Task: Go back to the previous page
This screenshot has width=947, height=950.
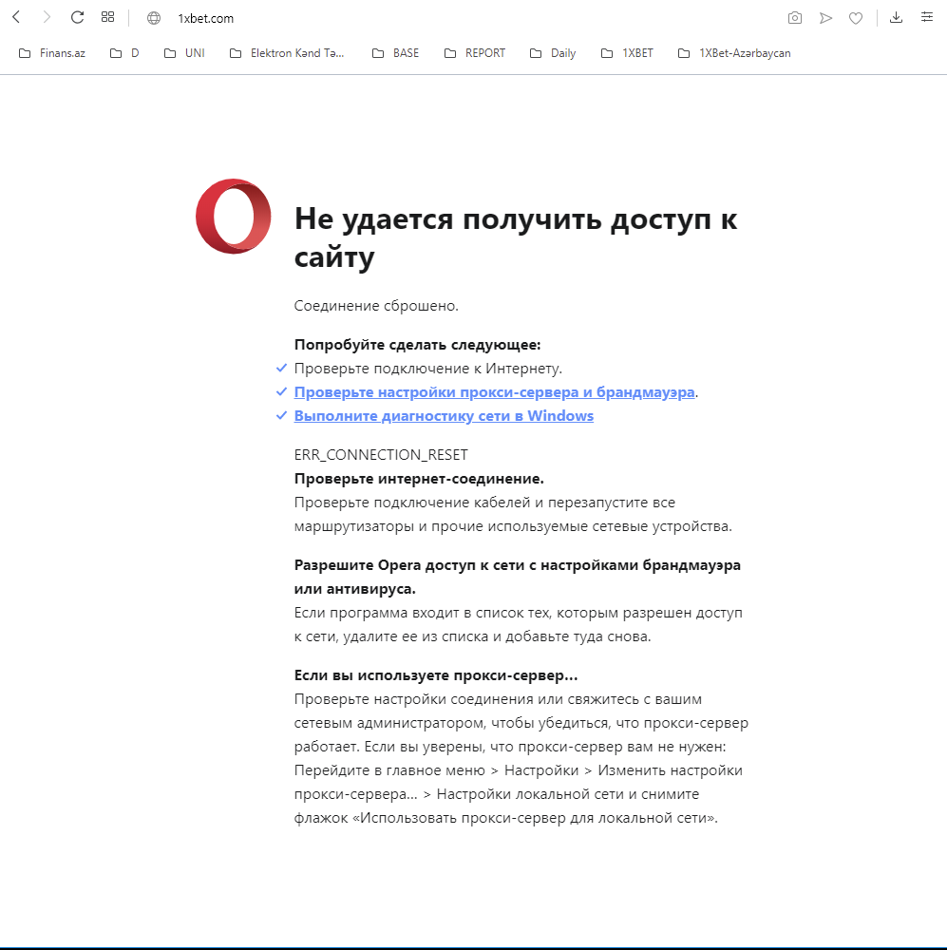Action: click(16, 17)
